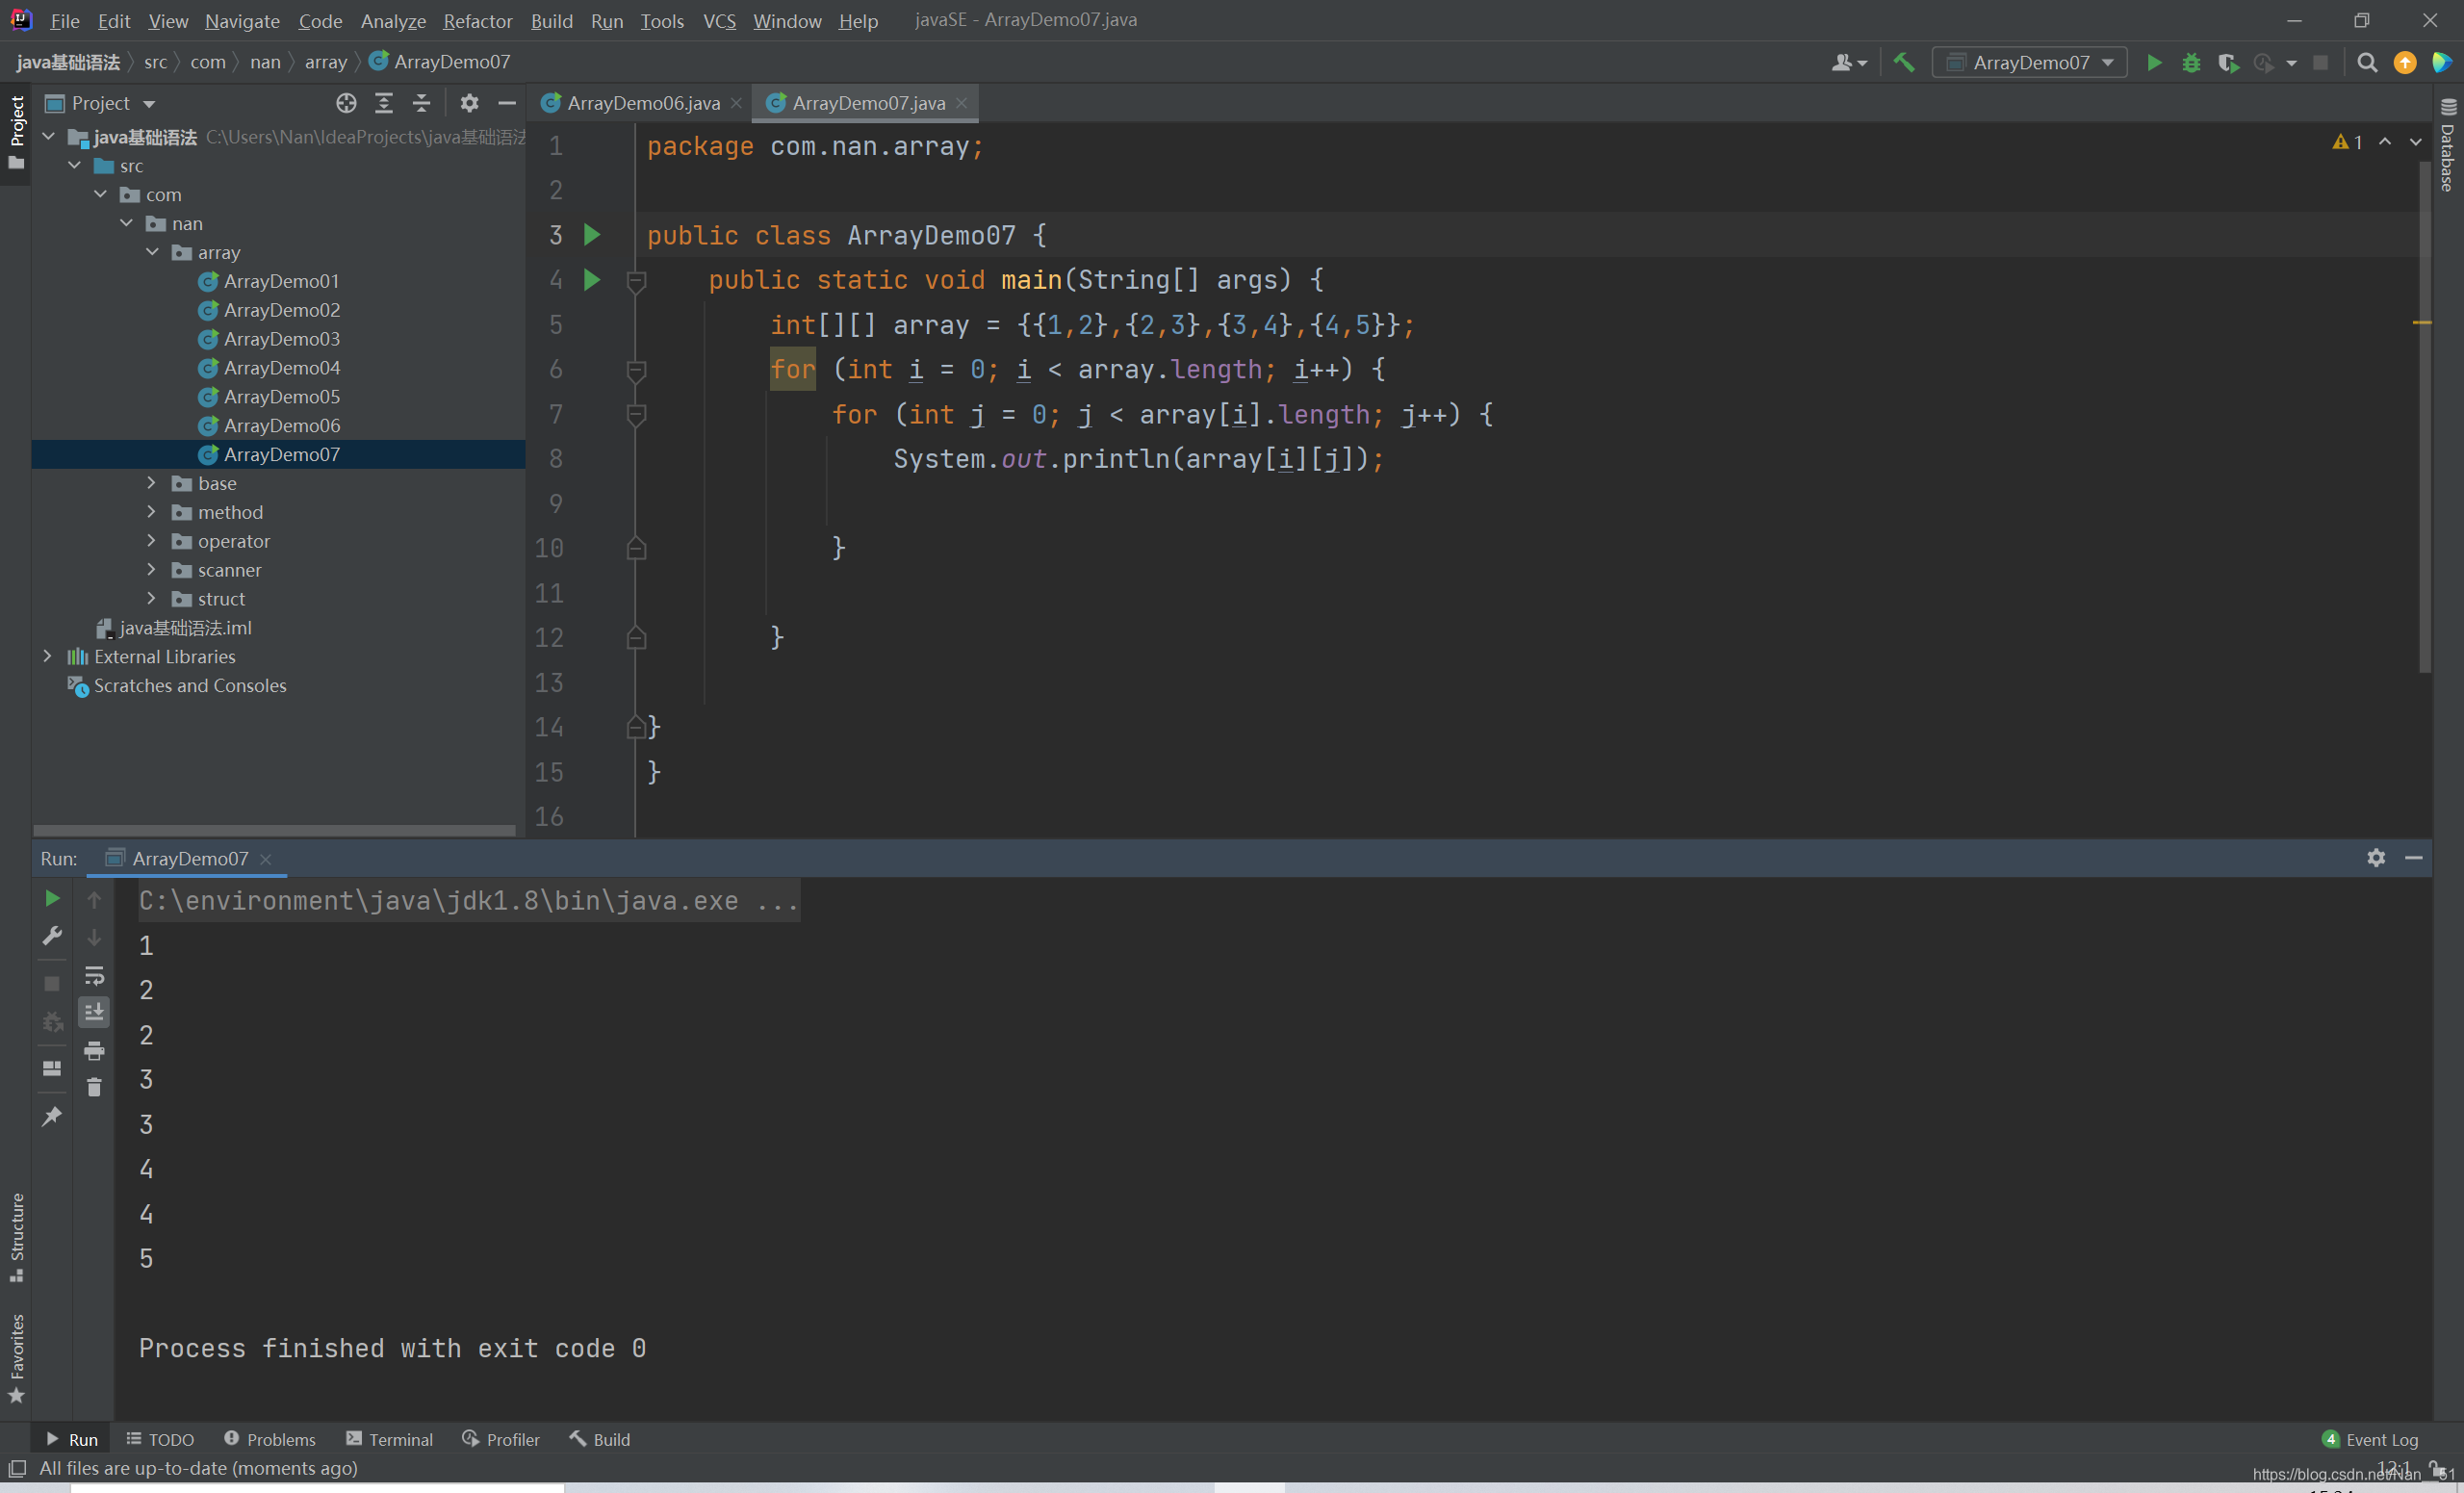Click the Select Opened File target icon
This screenshot has width=2464, height=1493.
tap(346, 103)
